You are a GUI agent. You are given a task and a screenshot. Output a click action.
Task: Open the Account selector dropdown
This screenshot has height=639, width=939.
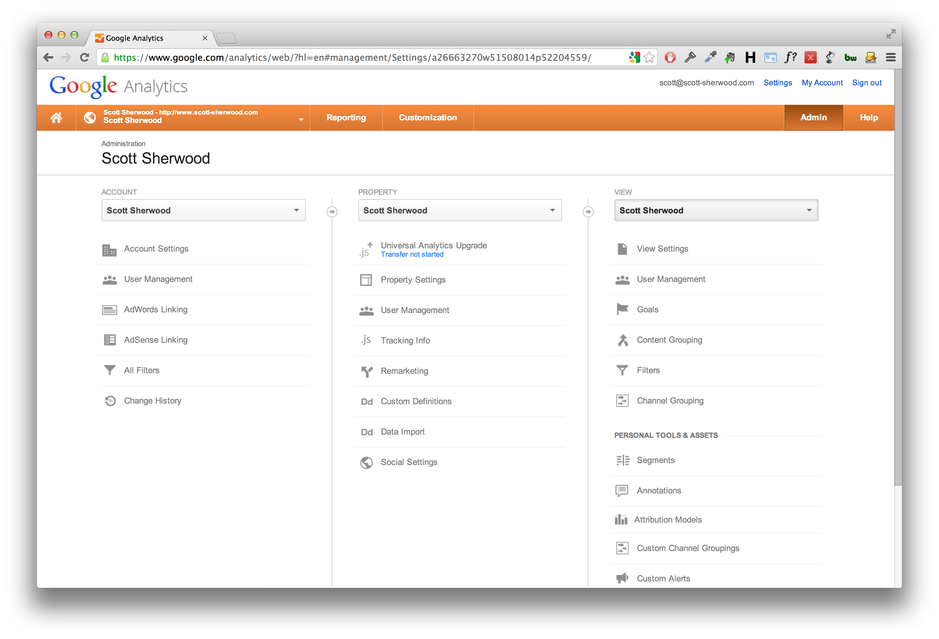(203, 210)
